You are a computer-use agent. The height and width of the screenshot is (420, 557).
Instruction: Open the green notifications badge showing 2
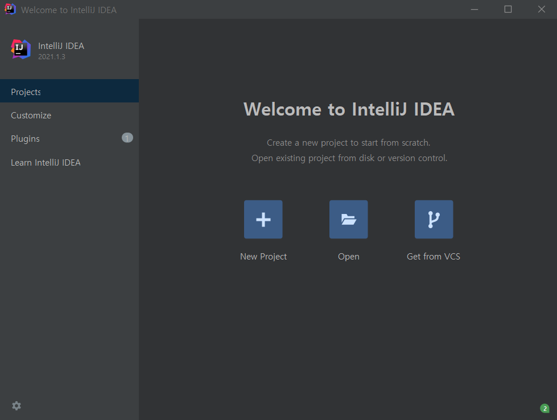[x=544, y=409]
